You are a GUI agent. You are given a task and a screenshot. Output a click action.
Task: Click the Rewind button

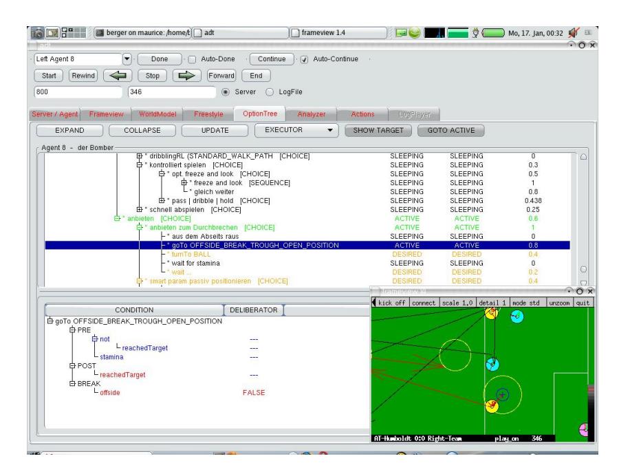coord(83,76)
